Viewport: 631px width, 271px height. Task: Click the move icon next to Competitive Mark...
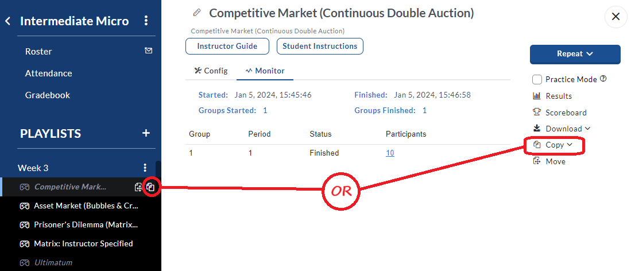point(139,187)
